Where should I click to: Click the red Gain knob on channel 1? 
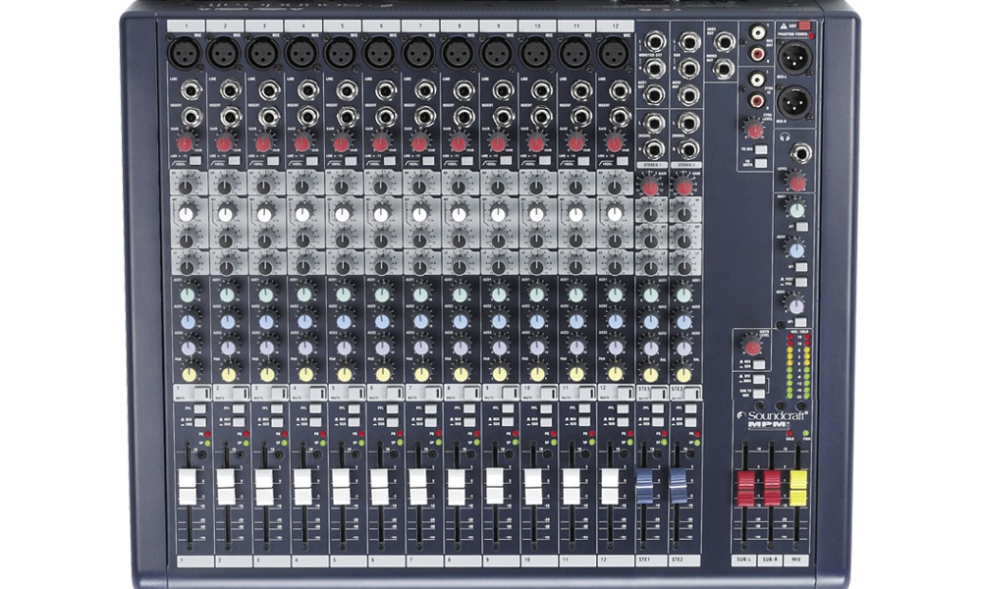[x=186, y=143]
